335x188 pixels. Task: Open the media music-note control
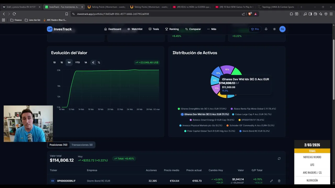[x=305, y=14]
